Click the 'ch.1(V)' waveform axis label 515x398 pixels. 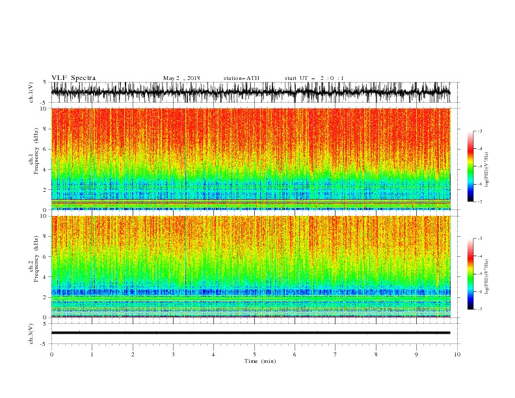31,92
